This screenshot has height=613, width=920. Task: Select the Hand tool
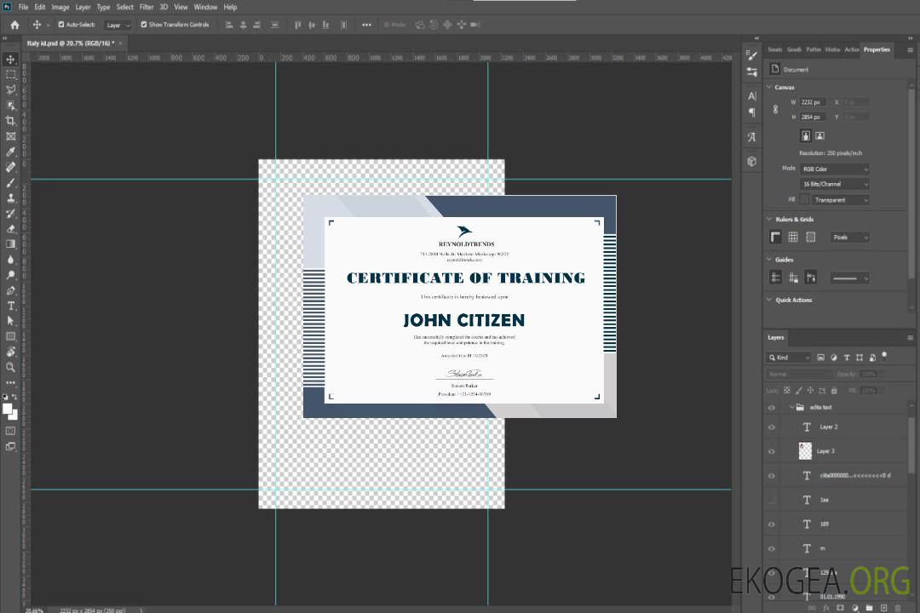tap(10, 352)
